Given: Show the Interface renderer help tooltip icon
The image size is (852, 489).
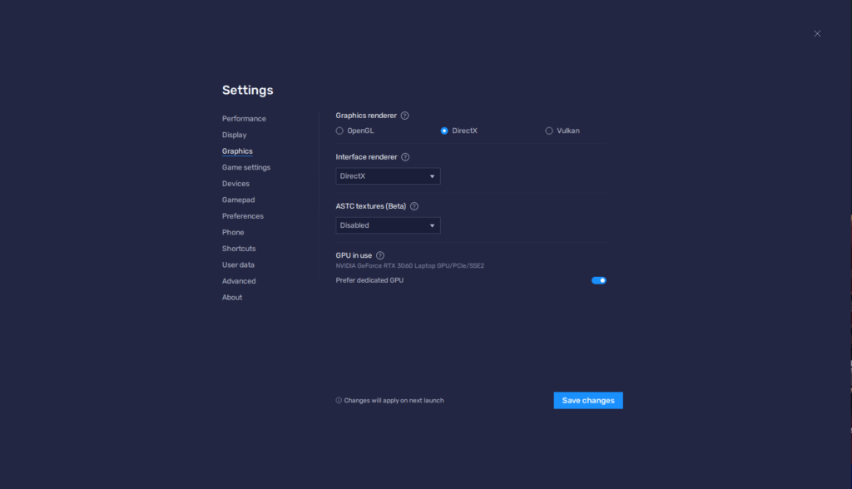Looking at the screenshot, I should (x=405, y=157).
